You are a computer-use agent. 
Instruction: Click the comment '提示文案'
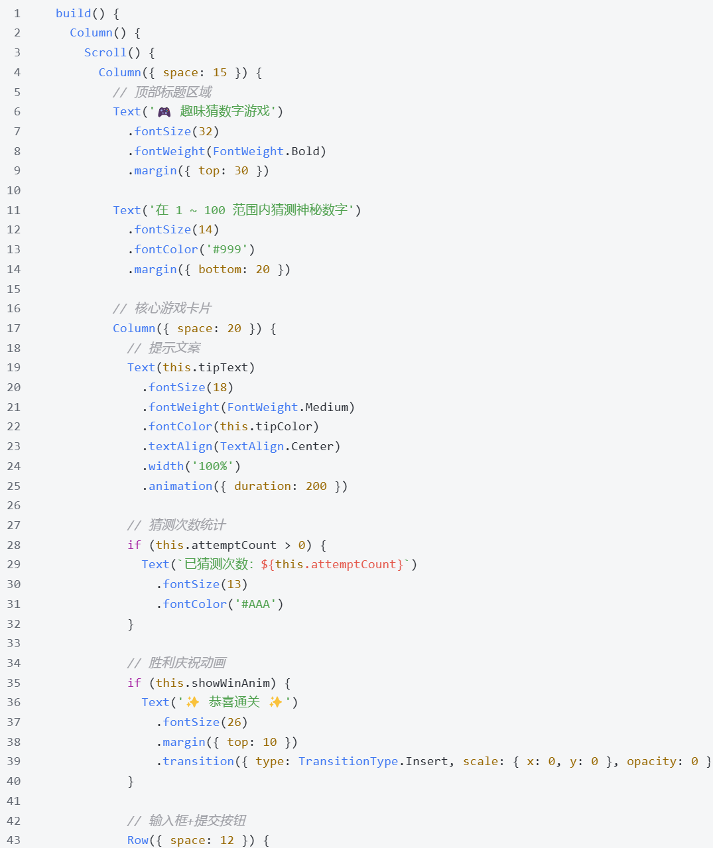pos(174,348)
